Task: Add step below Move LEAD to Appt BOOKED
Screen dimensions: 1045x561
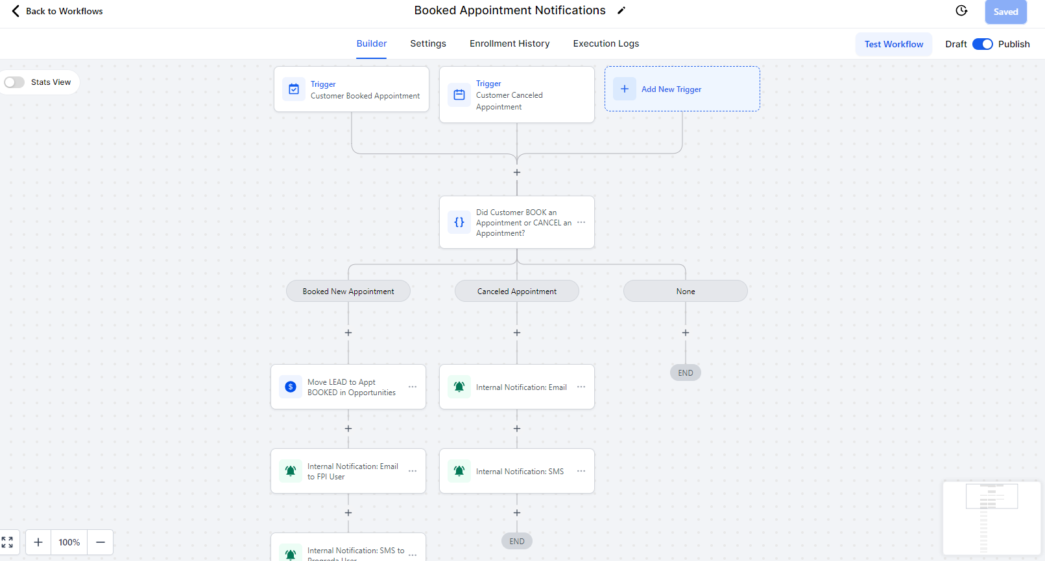Action: coord(348,428)
